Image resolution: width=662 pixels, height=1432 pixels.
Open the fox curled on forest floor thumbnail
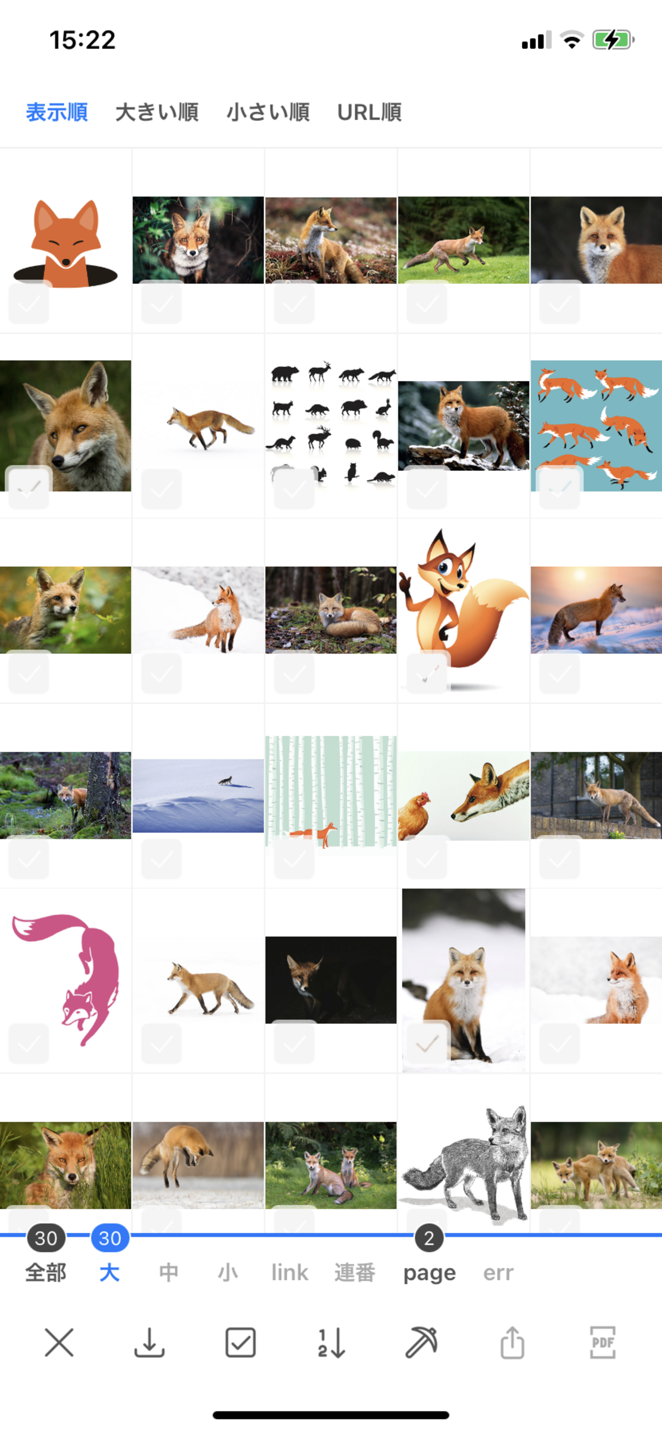pos(331,610)
